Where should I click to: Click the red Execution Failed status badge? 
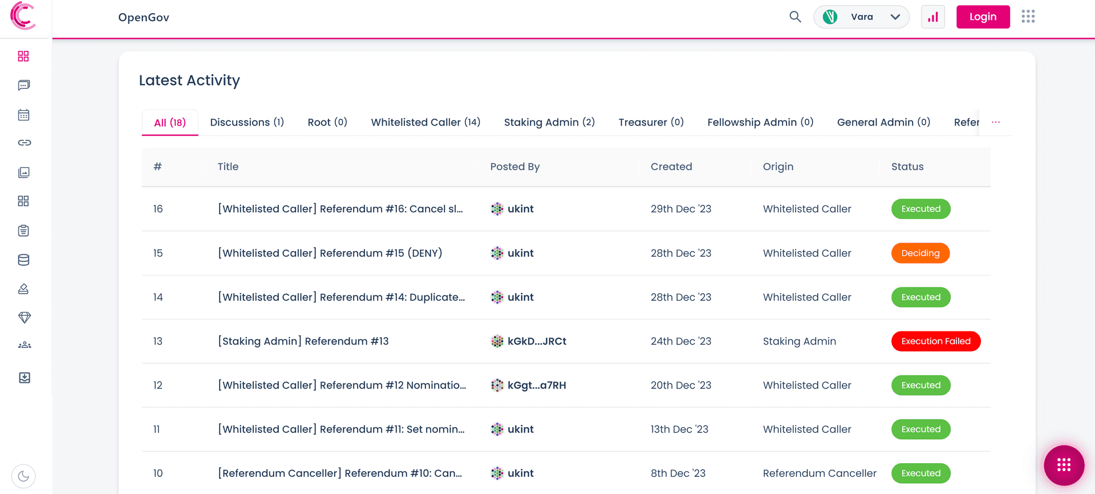click(x=935, y=341)
